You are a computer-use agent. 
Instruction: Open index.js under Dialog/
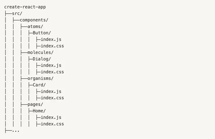(51, 65)
